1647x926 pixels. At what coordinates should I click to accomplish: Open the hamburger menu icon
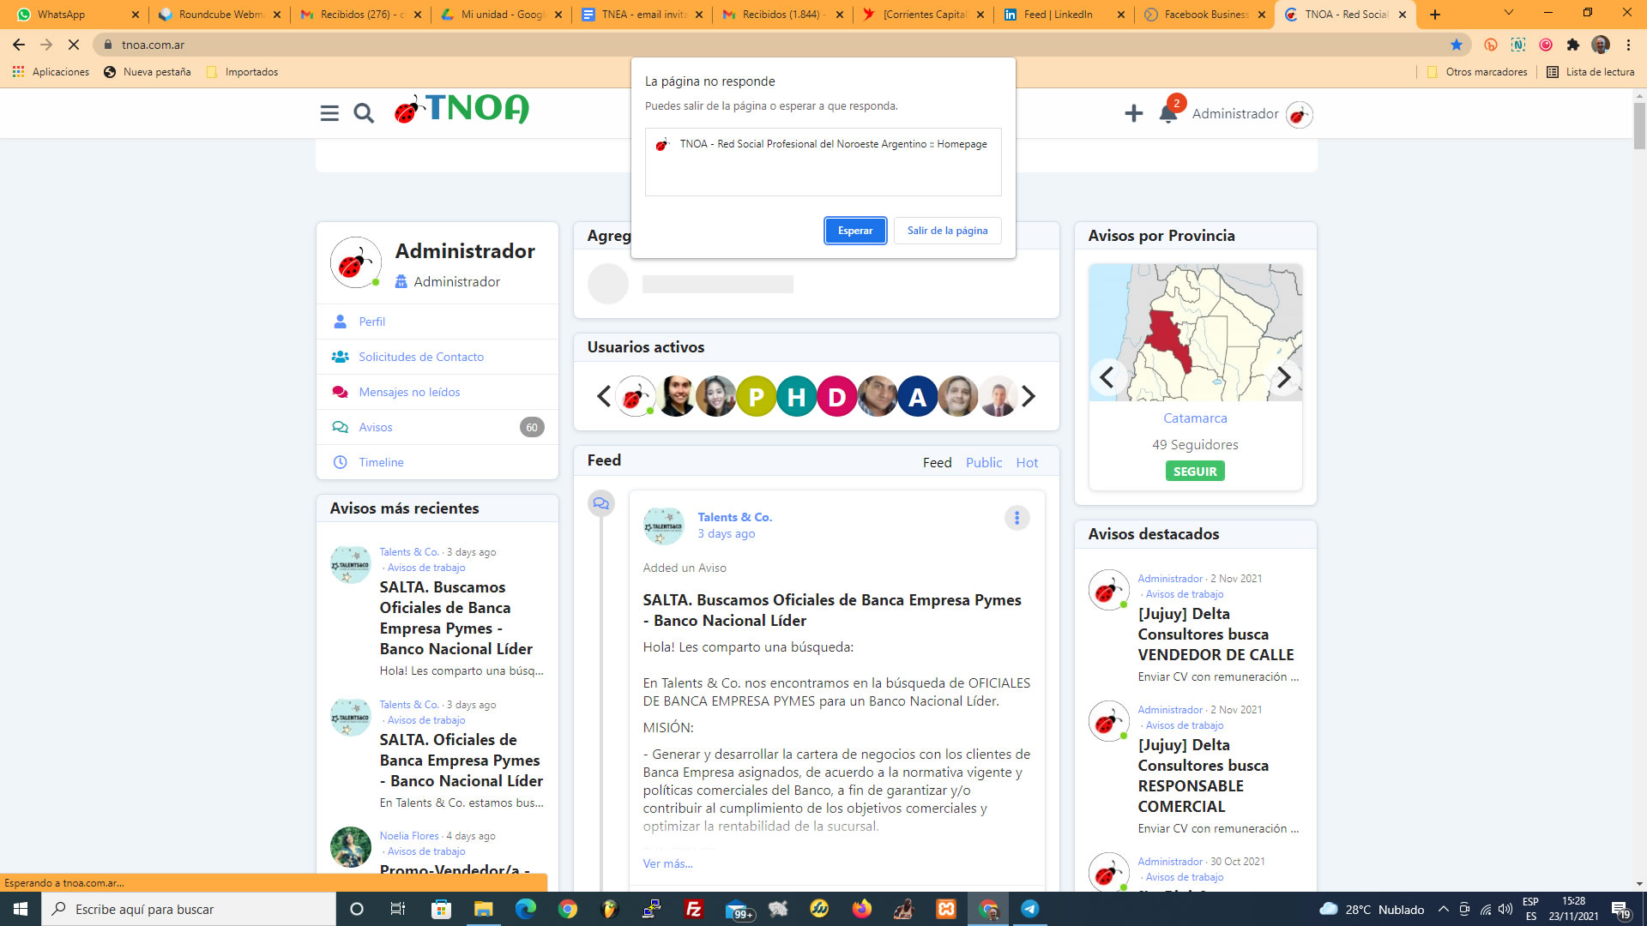click(x=329, y=113)
